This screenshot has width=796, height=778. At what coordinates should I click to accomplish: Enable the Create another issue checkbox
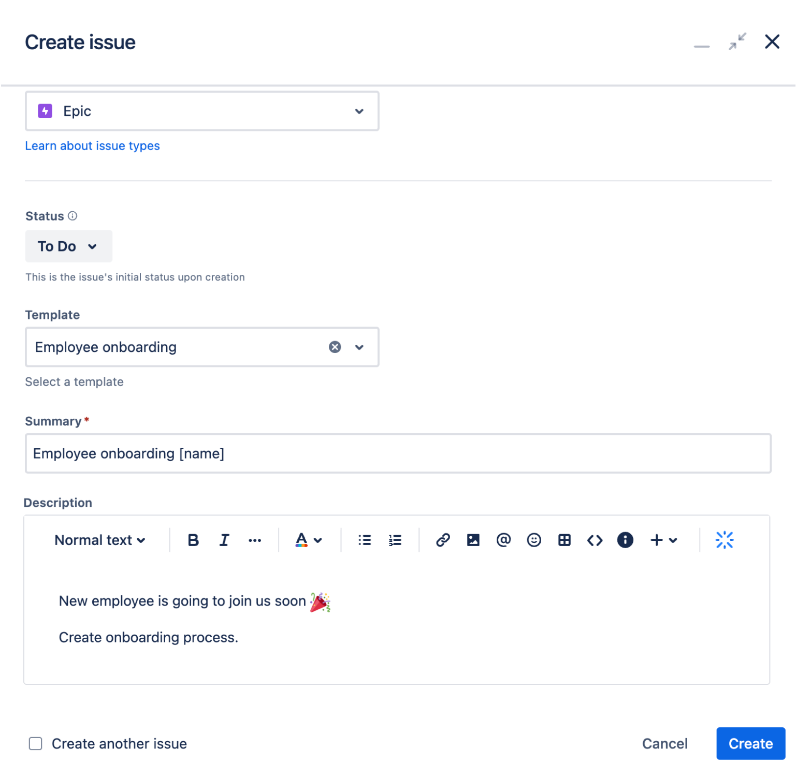tap(35, 743)
